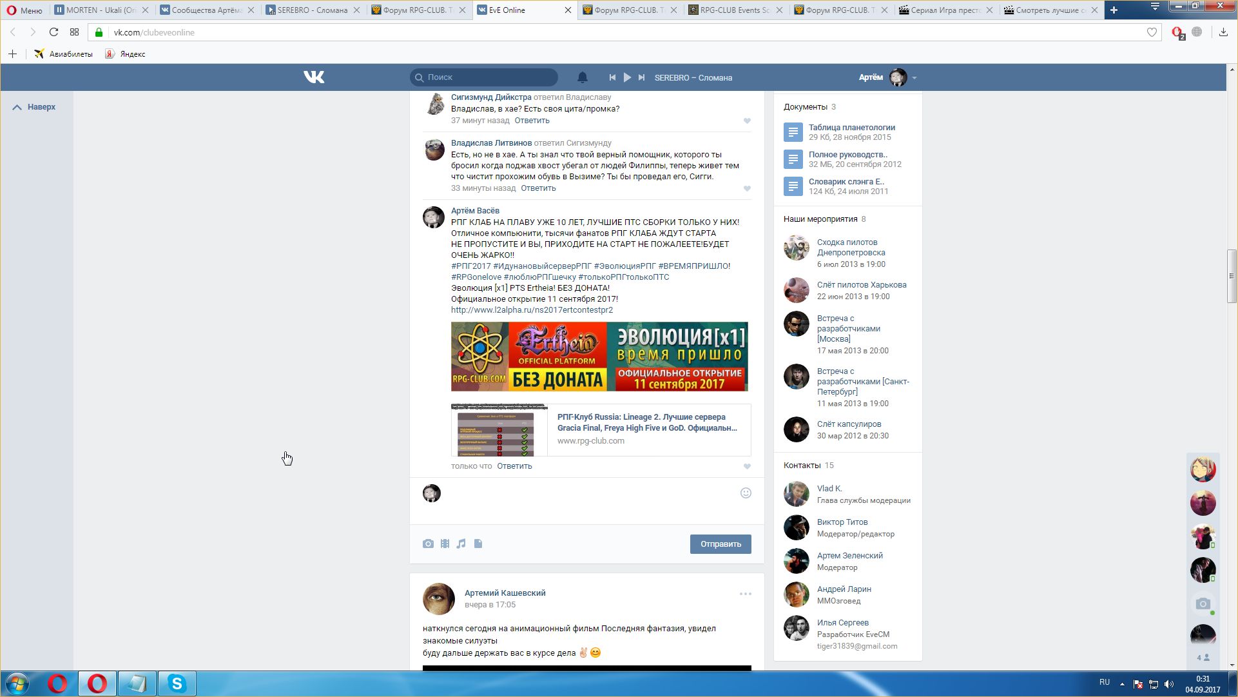Viewport: 1238px width, 697px height.
Task: Click RU language indicator in tray
Action: (1105, 682)
